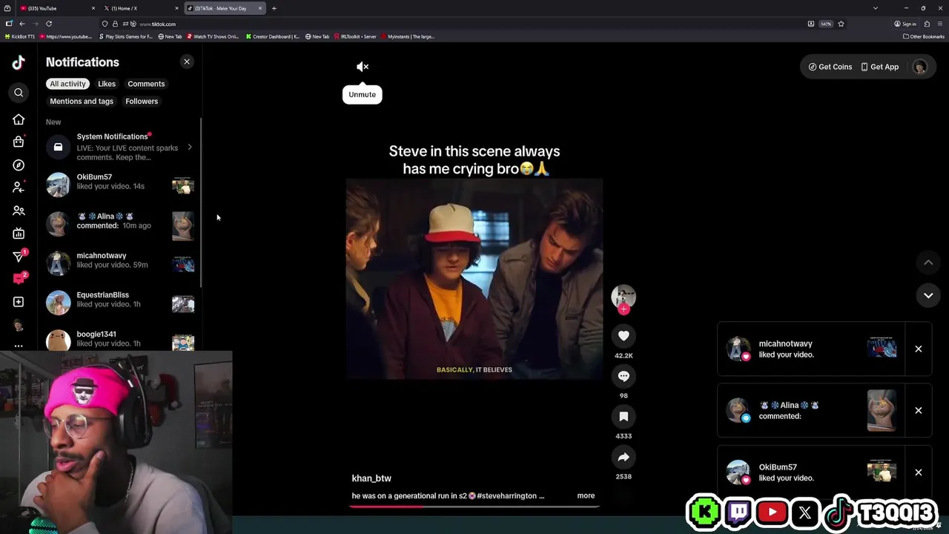The height and width of the screenshot is (534, 949).
Task: Save video with bookmark icon
Action: point(624,417)
